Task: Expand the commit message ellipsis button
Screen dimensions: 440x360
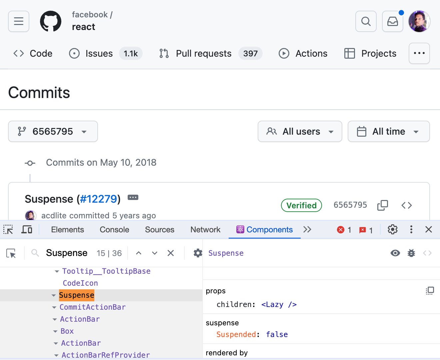Action: point(133,198)
